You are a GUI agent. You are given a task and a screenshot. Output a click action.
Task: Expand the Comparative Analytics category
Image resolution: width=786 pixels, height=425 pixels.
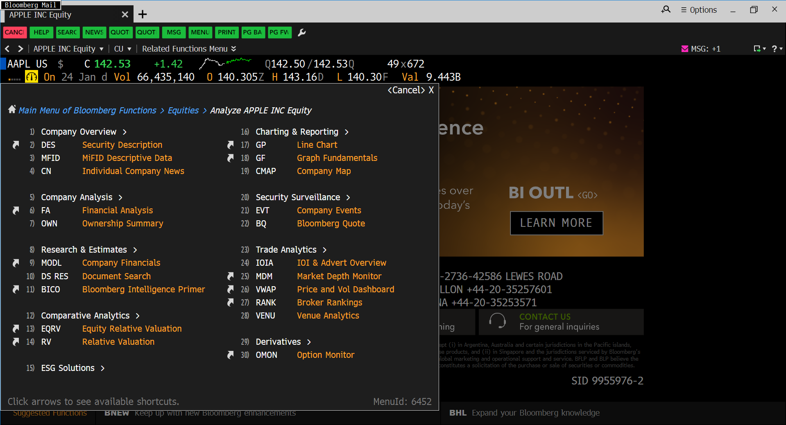click(x=91, y=315)
